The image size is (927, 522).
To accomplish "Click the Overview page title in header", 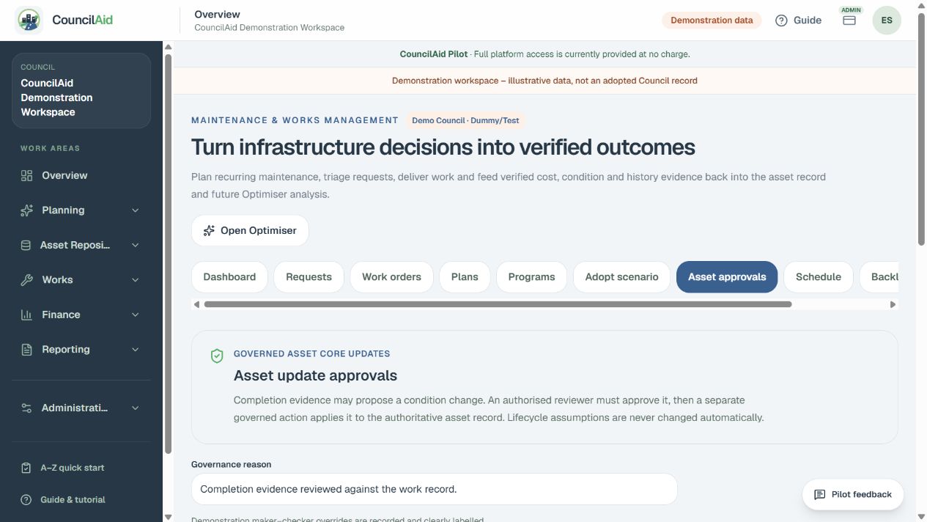I will coord(217,14).
